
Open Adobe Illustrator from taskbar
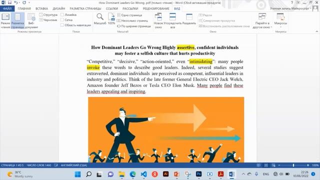pyautogui.click(x=165, y=174)
